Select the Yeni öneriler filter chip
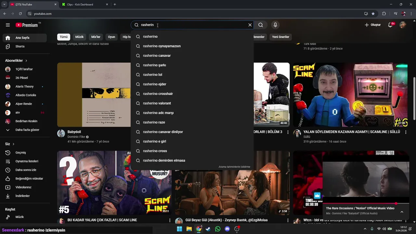 point(280,37)
